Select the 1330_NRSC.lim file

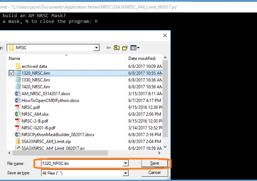click(36, 80)
